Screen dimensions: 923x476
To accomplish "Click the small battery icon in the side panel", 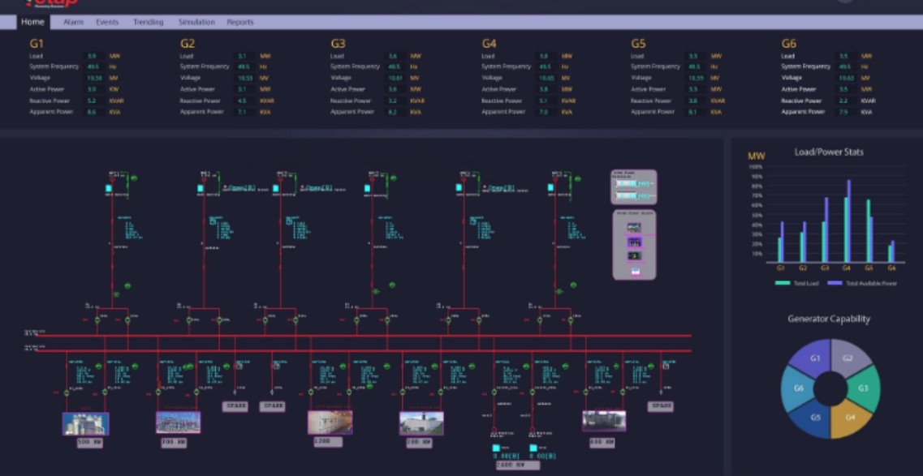I will (x=636, y=271).
